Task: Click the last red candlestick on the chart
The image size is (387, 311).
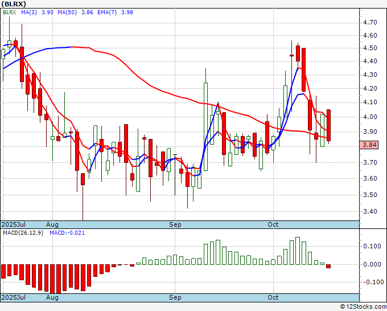Action: pos(328,125)
